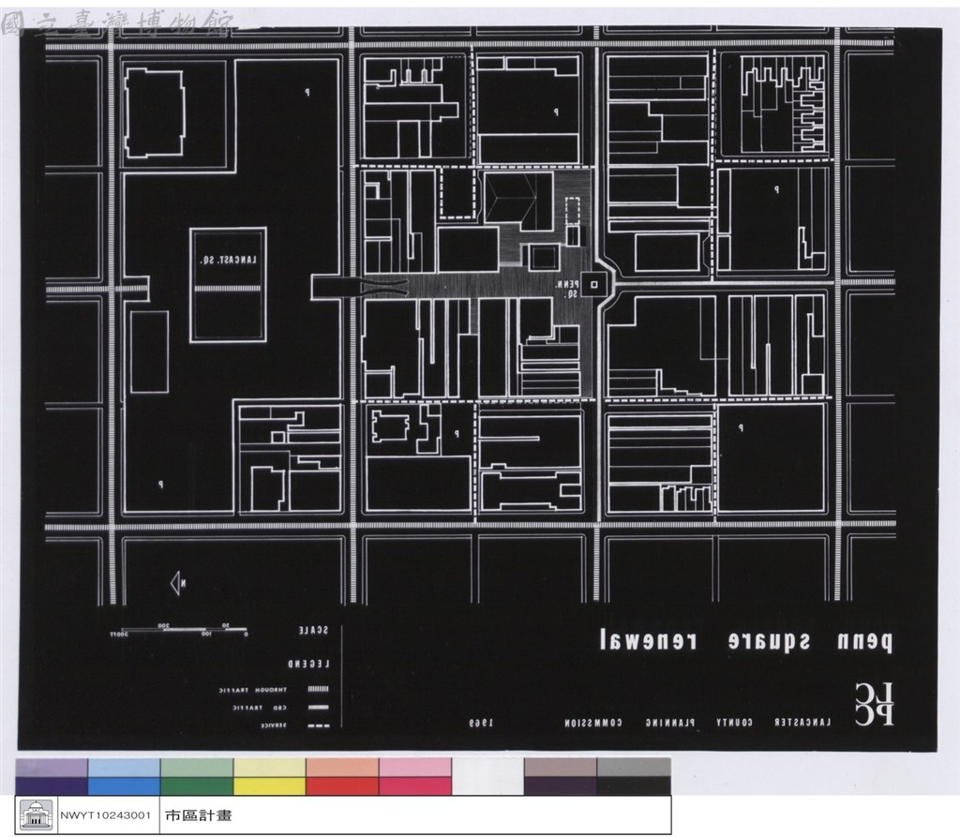
Task: Click the mirrored 'penn square renewal' title
Action: pyautogui.click(x=745, y=640)
